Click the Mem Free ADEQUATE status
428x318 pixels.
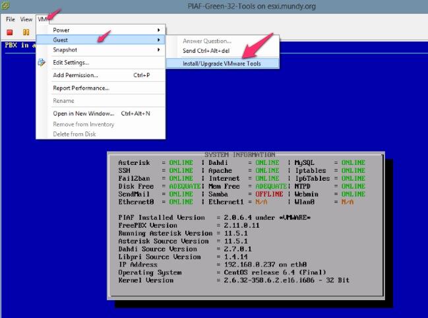pos(271,186)
